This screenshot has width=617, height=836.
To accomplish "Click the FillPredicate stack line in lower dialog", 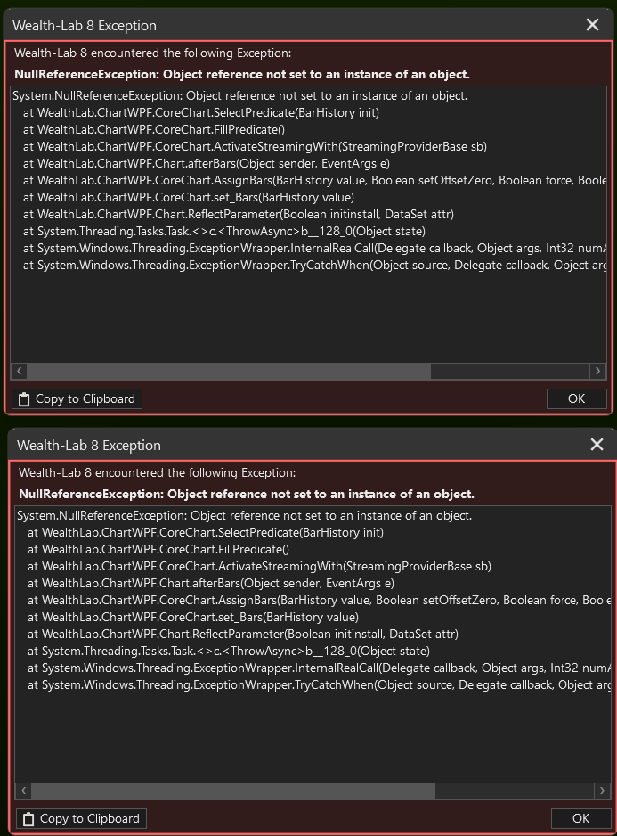I will pyautogui.click(x=158, y=549).
